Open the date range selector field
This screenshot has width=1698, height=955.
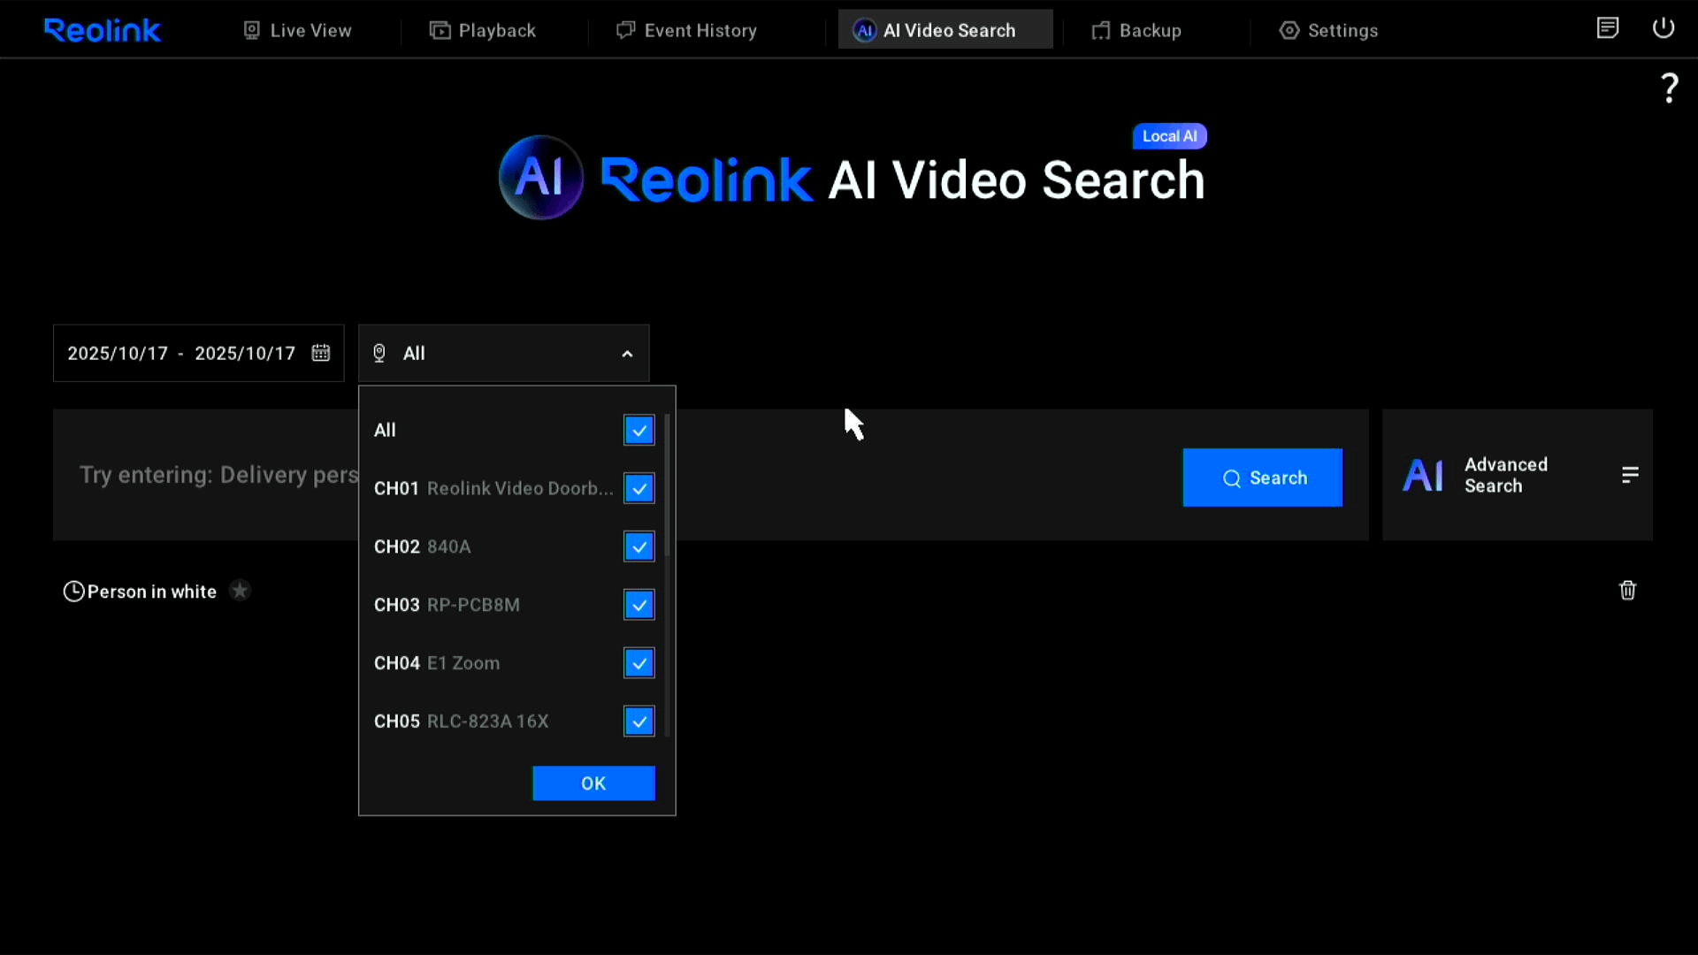(181, 353)
